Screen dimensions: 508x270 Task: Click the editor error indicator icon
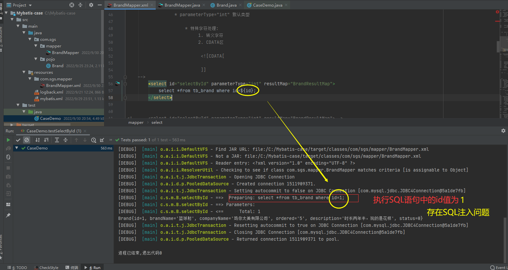click(497, 12)
